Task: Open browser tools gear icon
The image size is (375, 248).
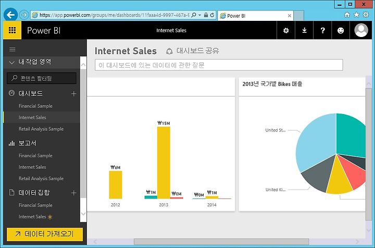Action: click(x=366, y=15)
